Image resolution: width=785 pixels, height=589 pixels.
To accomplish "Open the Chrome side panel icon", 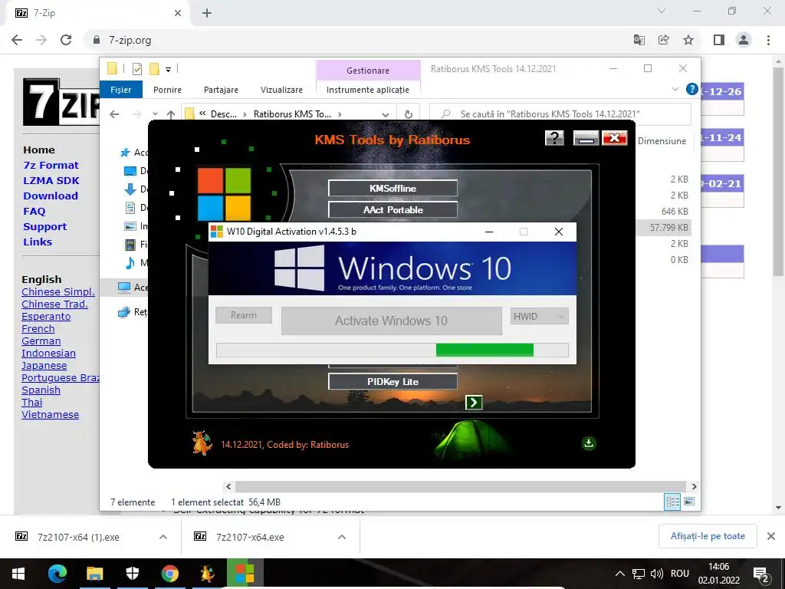I will [x=719, y=40].
